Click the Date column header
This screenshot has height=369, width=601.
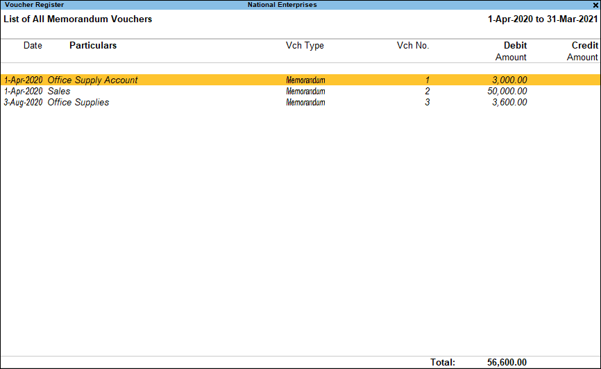33,45
